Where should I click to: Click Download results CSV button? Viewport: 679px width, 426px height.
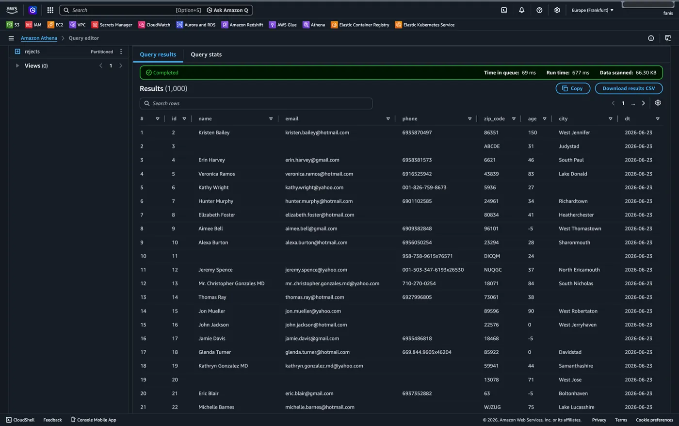click(x=629, y=88)
